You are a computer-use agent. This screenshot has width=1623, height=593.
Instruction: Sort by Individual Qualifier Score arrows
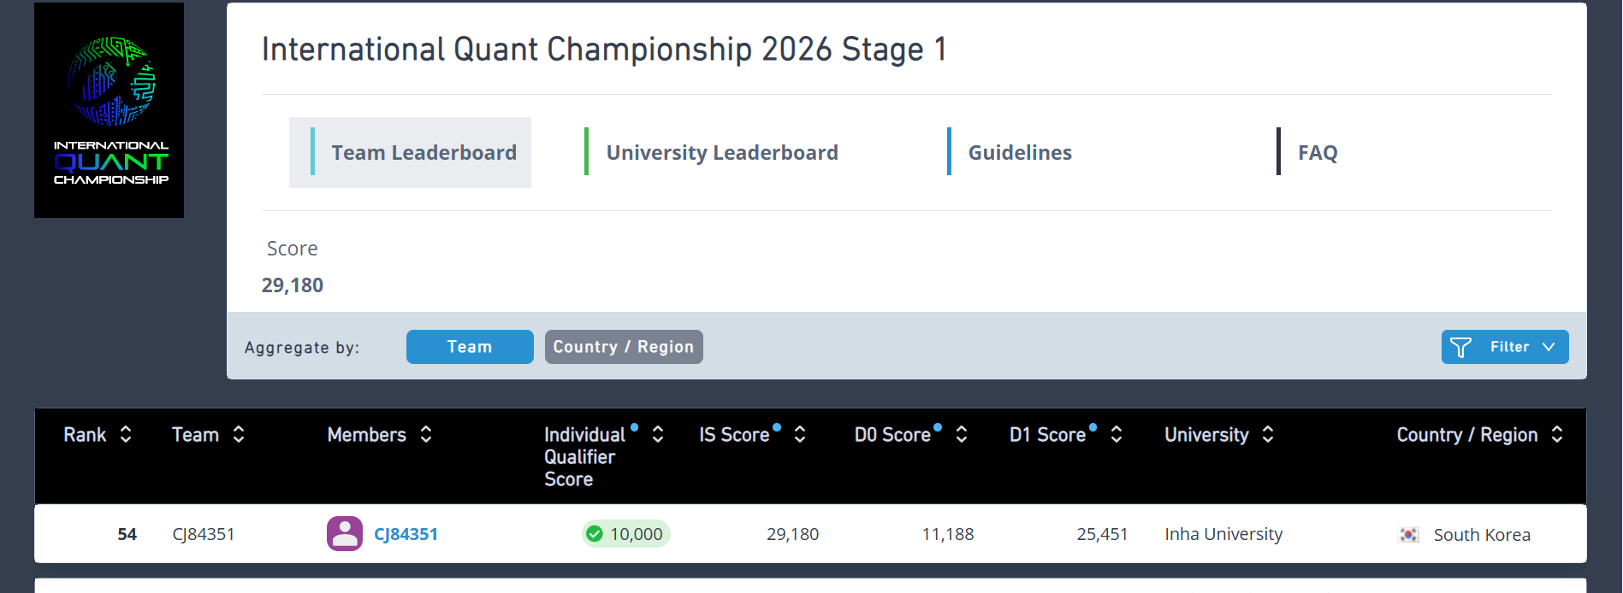coord(658,434)
